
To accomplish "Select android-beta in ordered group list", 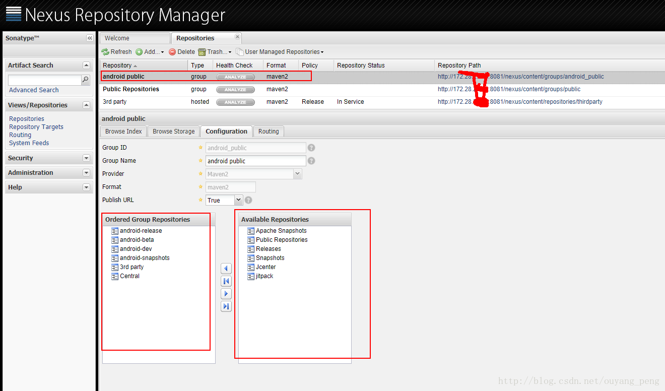I will (137, 240).
